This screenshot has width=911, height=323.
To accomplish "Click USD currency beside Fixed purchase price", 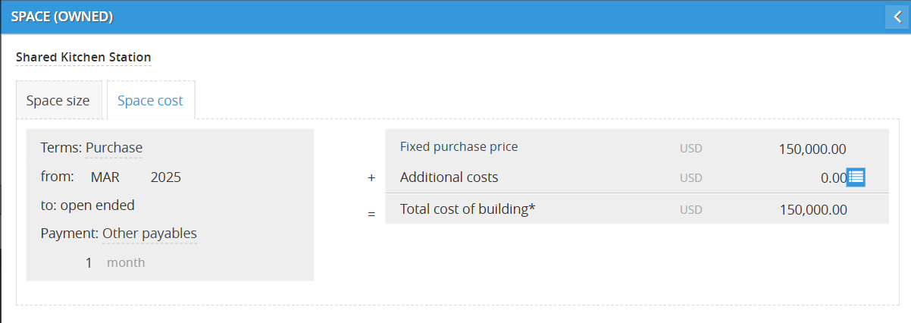I will [691, 149].
